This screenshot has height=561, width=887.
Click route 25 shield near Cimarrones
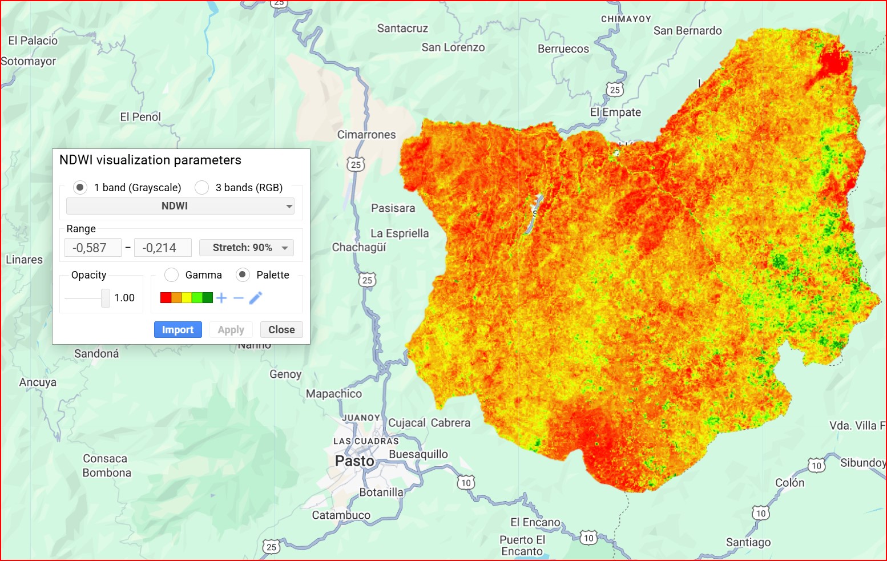point(356,165)
